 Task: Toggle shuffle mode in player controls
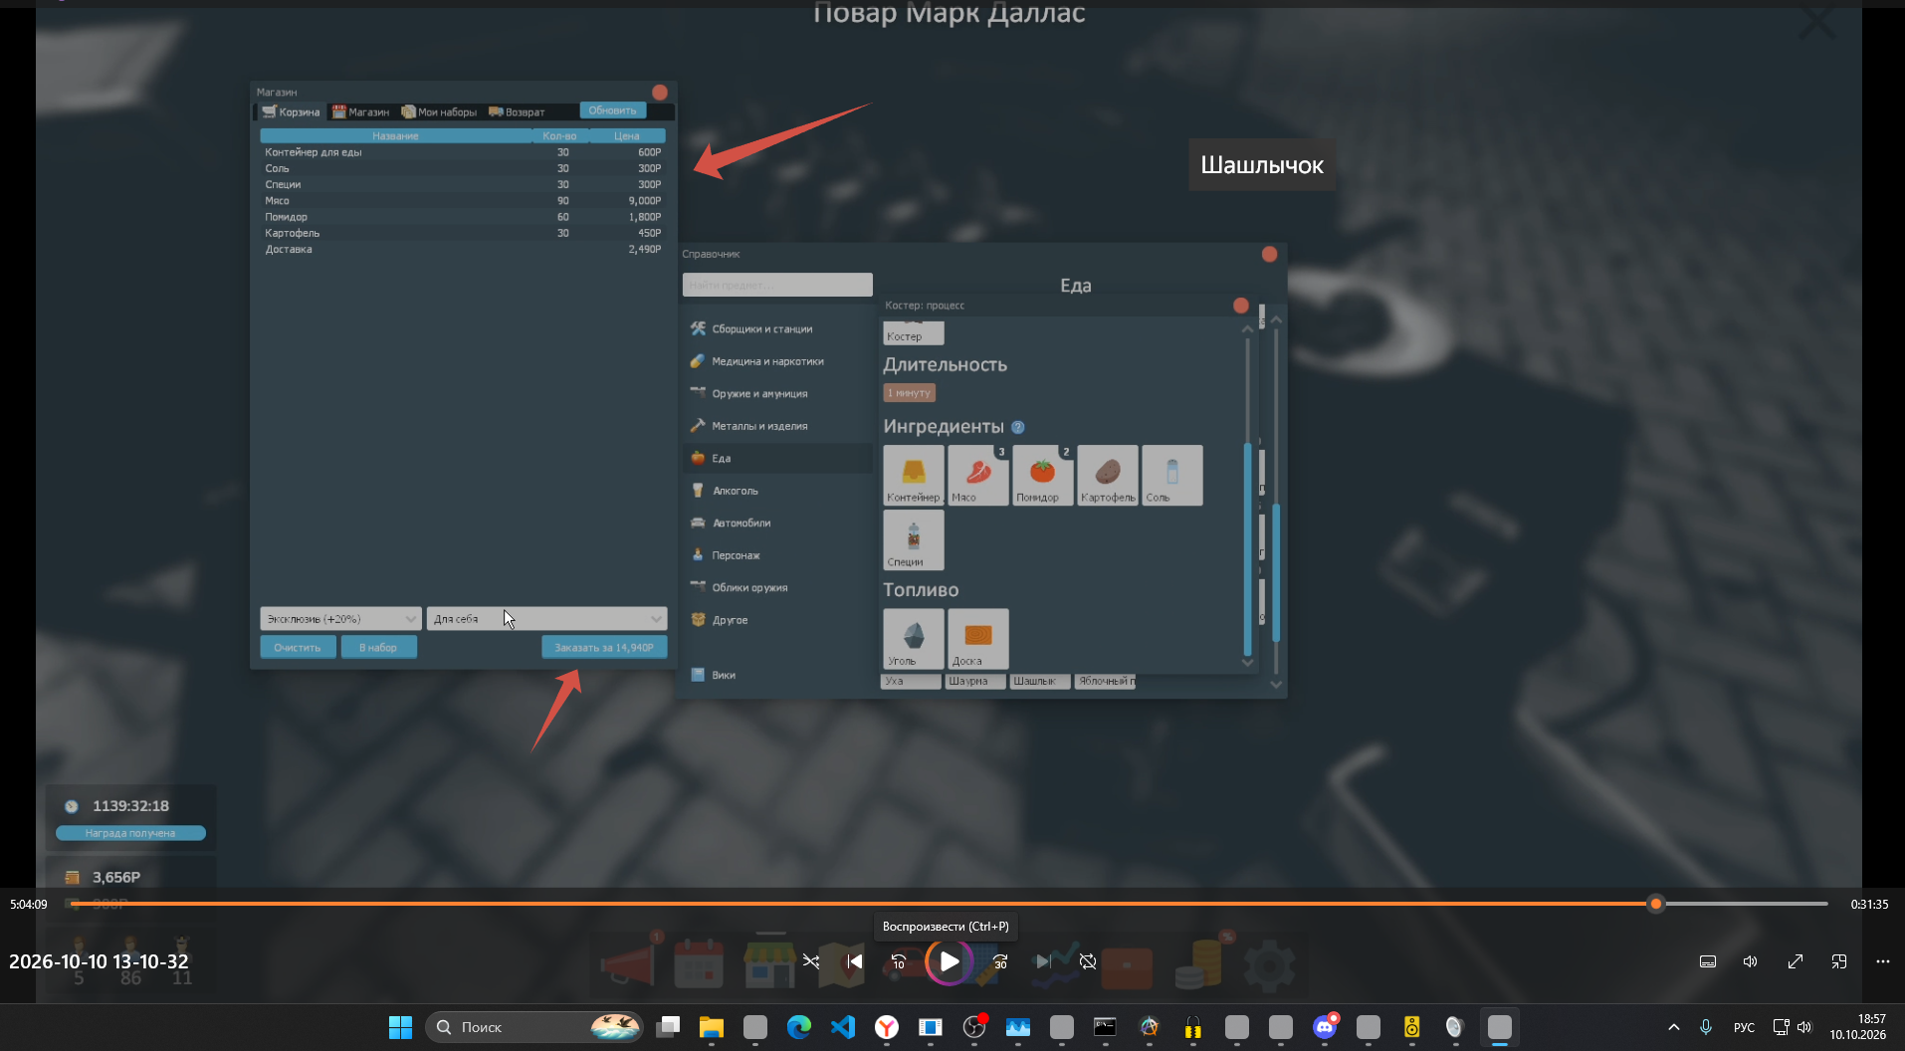click(811, 961)
